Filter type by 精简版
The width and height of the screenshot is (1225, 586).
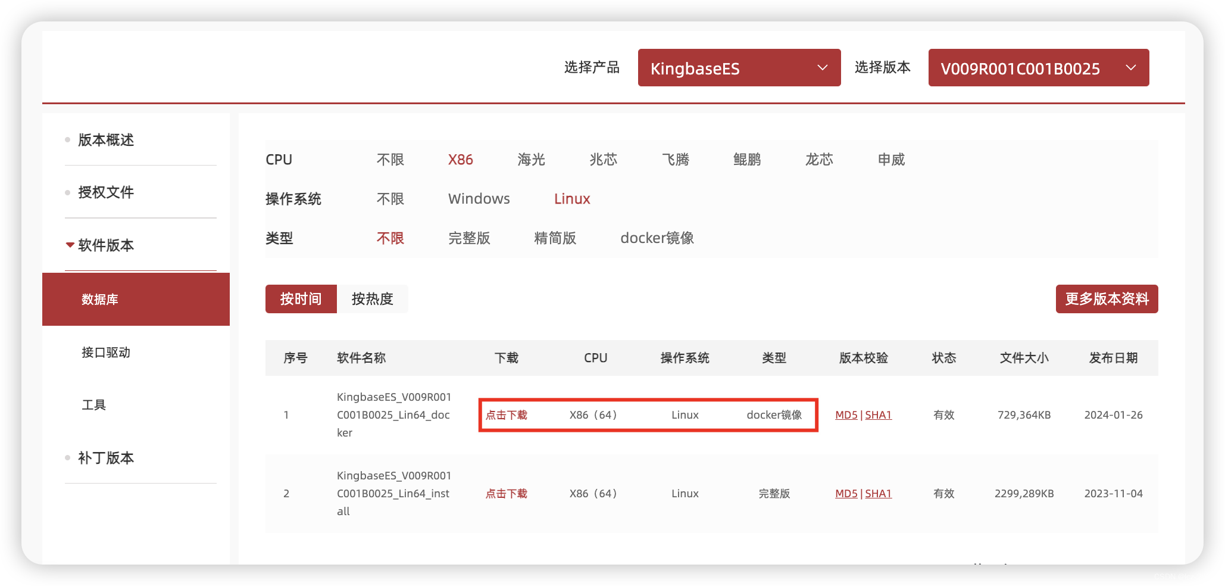coord(555,238)
